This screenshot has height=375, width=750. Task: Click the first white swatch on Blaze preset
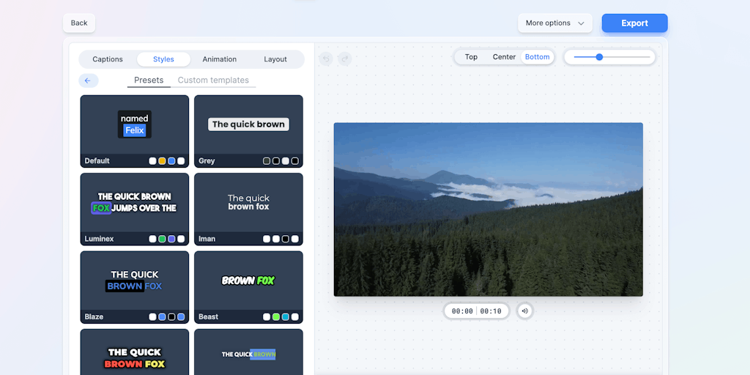point(152,317)
